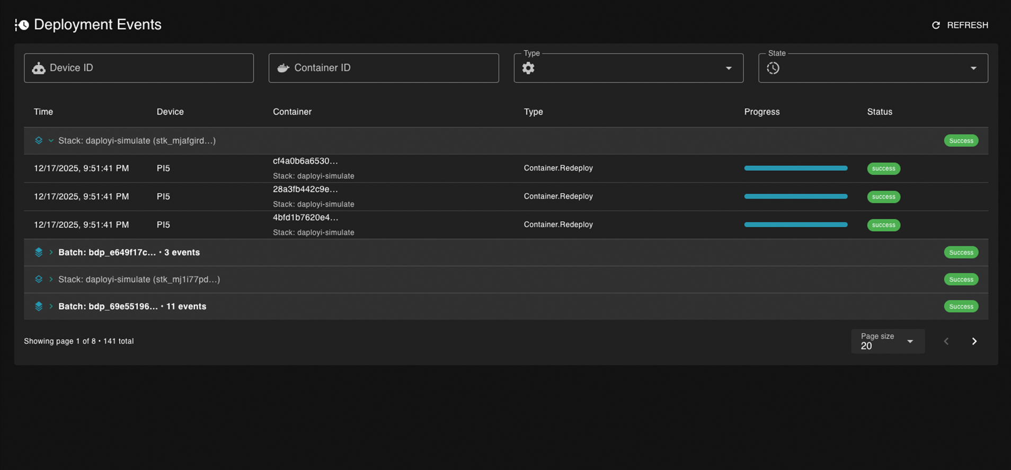Image resolution: width=1011 pixels, height=470 pixels.
Task: Click Container.Redeploy type in cf4a0b6a6530 row
Action: click(x=558, y=168)
